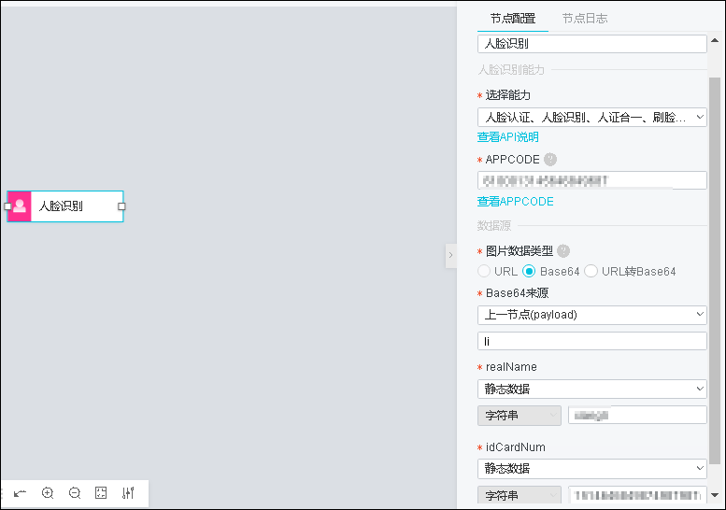Open realName 字符串 type dropdown
Screen dimensions: 726x510
point(519,416)
